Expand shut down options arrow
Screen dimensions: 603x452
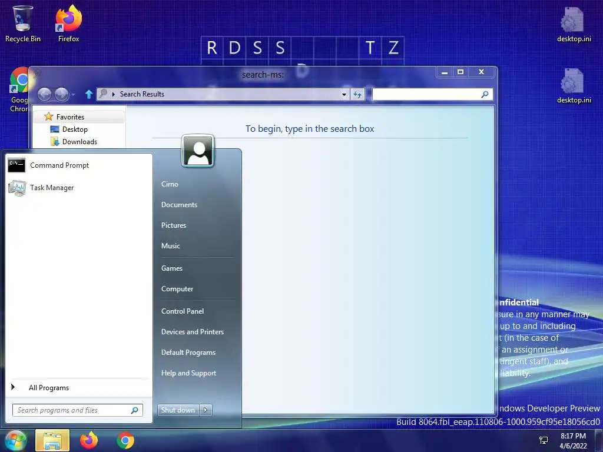[206, 410]
